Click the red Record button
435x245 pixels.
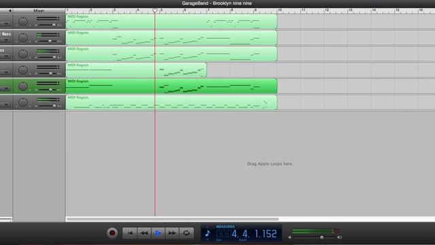[x=112, y=233]
